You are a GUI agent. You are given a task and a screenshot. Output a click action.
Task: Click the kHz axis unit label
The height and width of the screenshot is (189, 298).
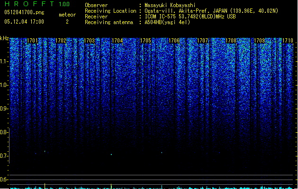point(4,38)
